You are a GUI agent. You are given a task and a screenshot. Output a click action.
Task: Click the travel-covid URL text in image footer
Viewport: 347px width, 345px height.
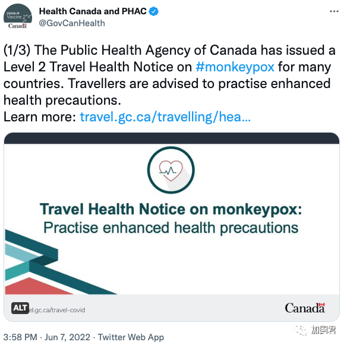pyautogui.click(x=57, y=310)
